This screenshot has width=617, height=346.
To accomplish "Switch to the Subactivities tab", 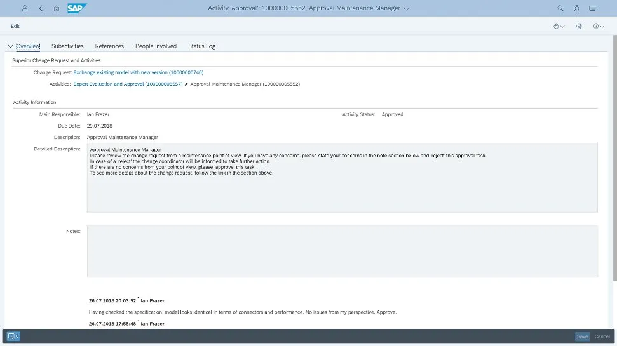I will (x=67, y=46).
